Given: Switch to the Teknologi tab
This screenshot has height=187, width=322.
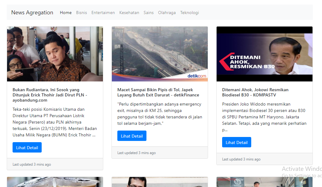Looking at the screenshot, I should pos(189,13).
